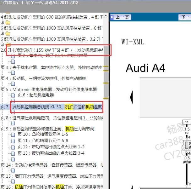
Task: Open 页 15 增压压力传感器 entry
Action: click(52, 176)
